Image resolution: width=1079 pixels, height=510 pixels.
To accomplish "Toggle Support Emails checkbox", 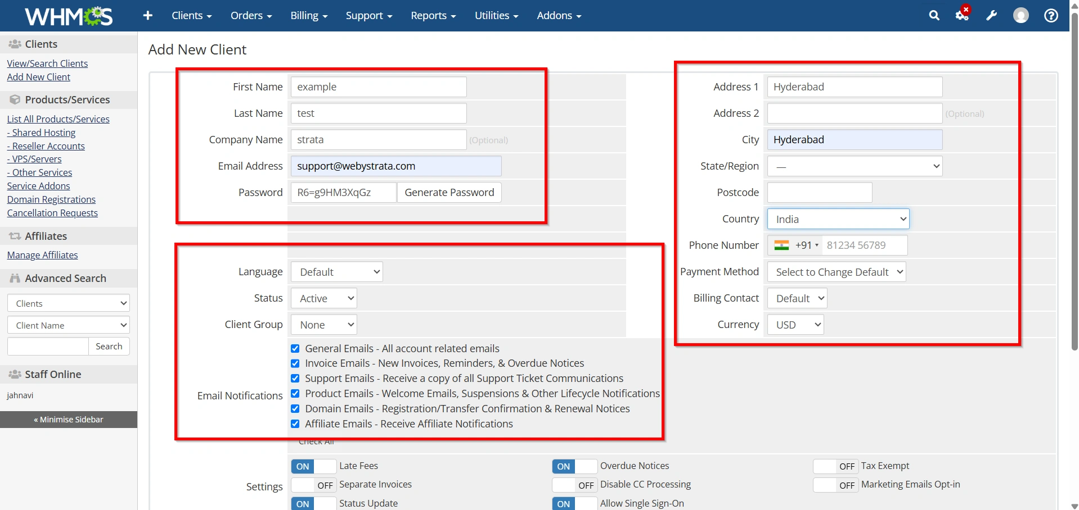I will tap(295, 379).
